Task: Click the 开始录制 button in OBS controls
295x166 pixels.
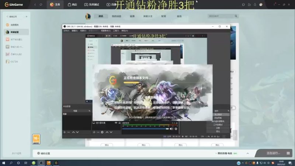Action: click(x=218, y=118)
